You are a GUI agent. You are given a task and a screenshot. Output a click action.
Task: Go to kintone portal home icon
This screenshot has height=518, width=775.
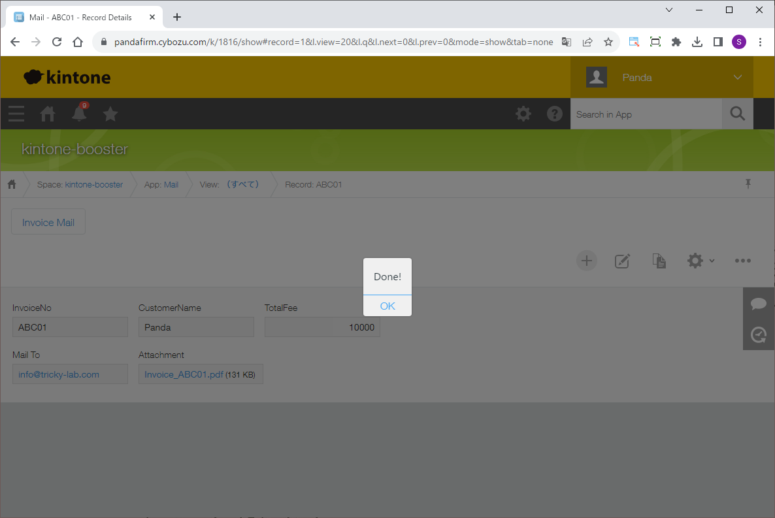48,114
